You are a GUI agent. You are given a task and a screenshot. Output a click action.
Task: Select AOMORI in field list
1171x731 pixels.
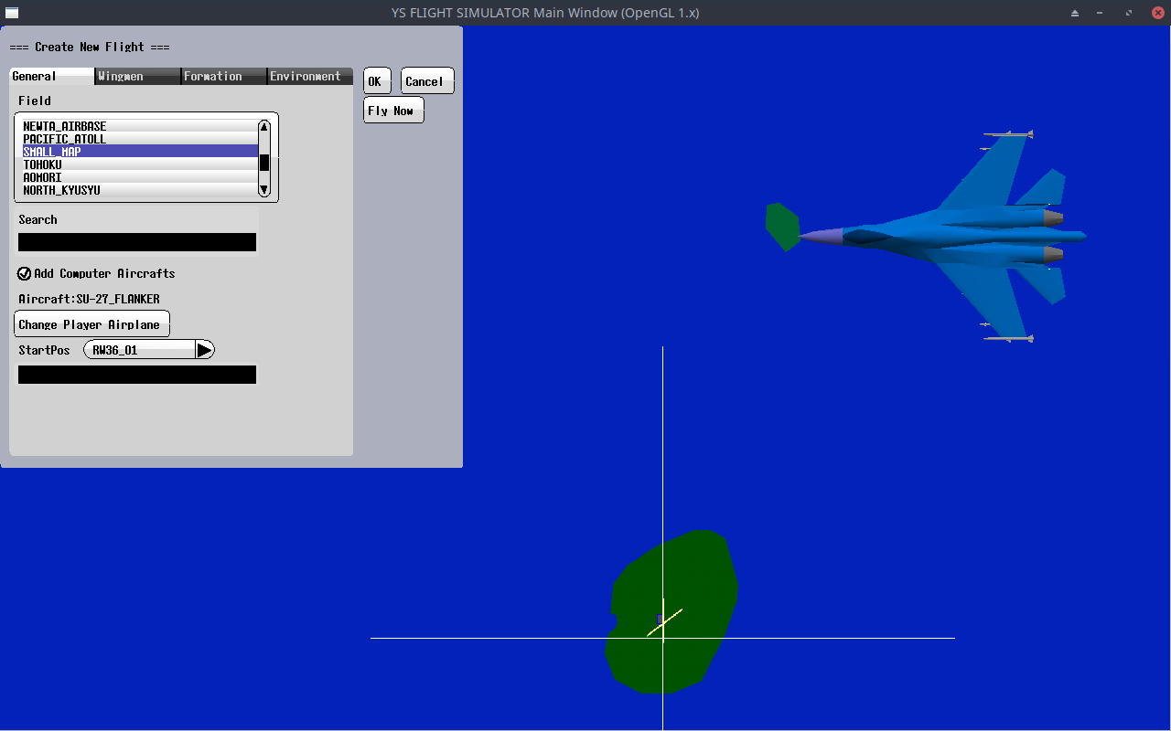[140, 177]
